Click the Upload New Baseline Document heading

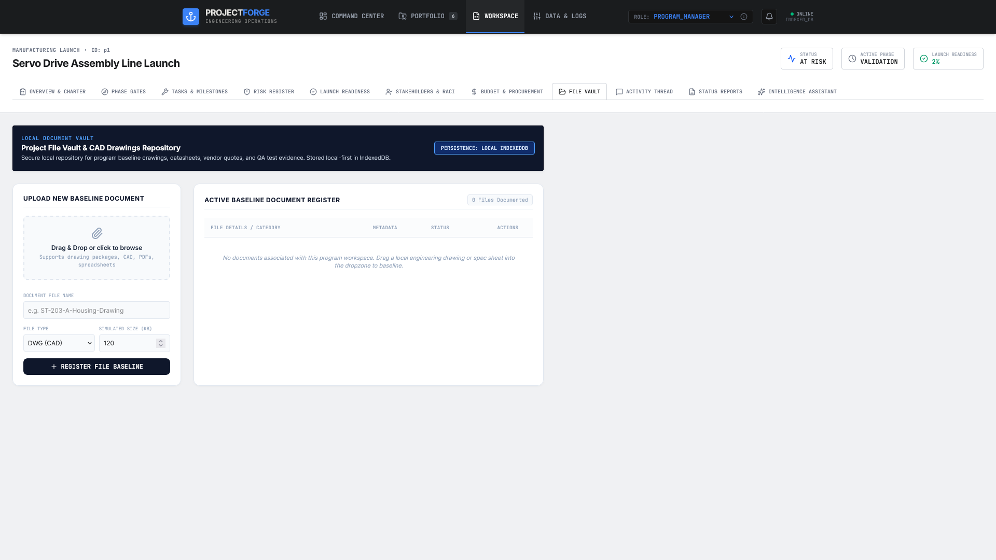coord(84,199)
